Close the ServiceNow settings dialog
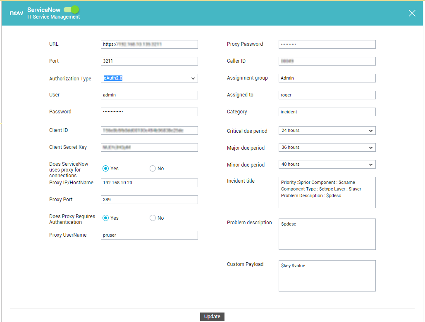Image resolution: width=425 pixels, height=322 pixels. [412, 13]
